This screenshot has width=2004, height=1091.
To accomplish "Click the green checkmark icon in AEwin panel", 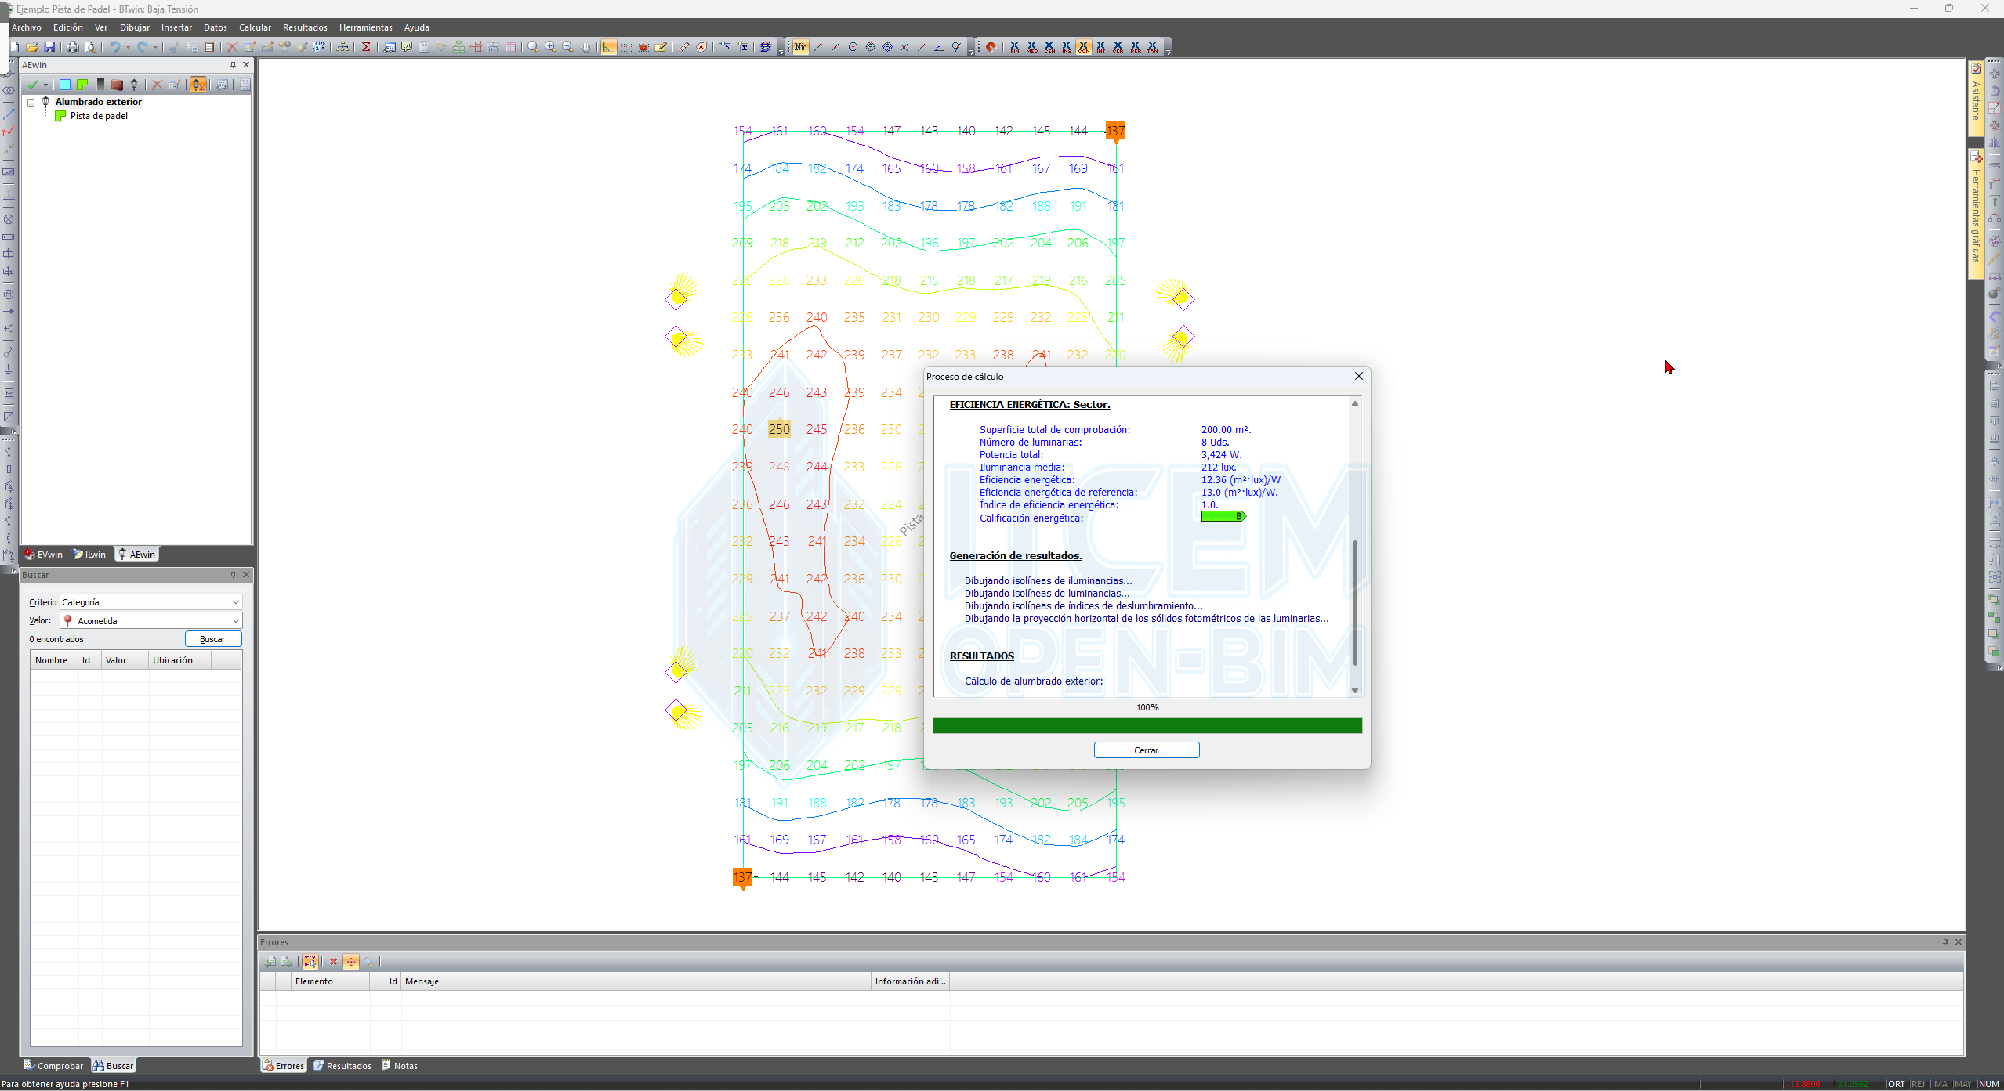I will 32,85.
